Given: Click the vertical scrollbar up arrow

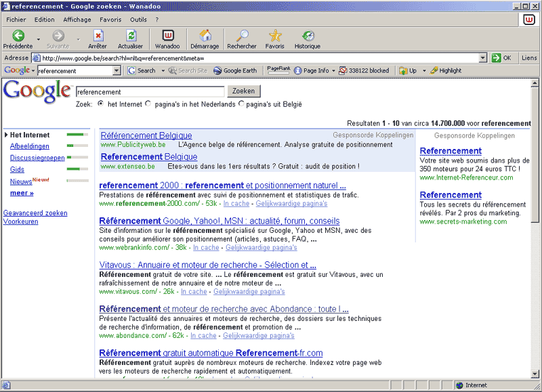Looking at the screenshot, I should (535, 83).
